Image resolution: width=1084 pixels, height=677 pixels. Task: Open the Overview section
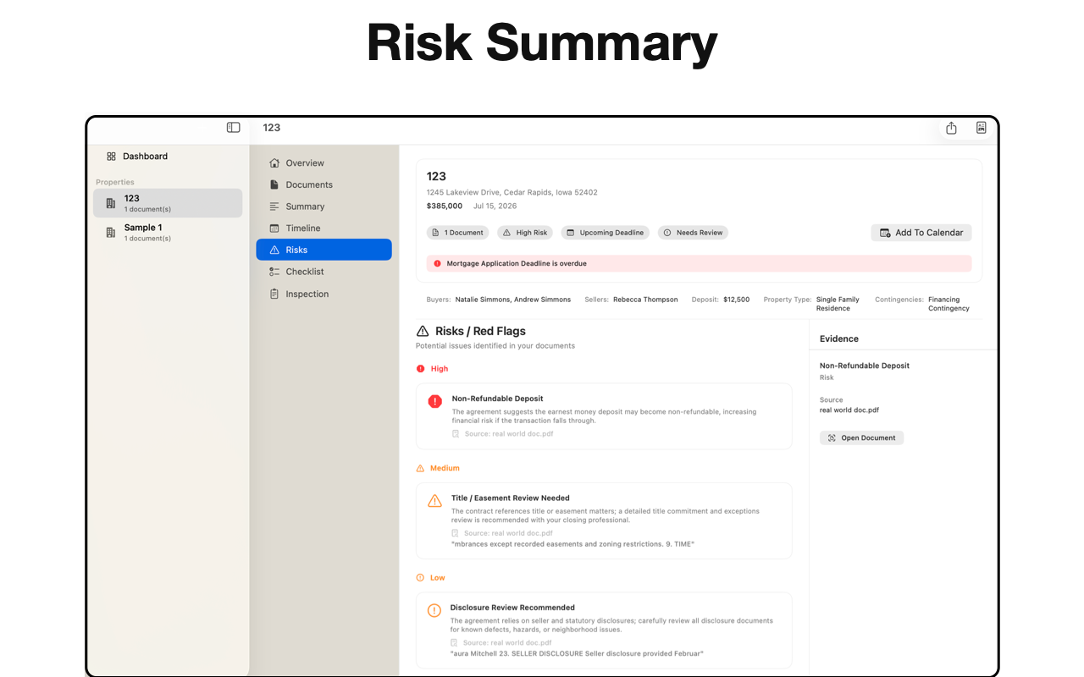[324, 163]
